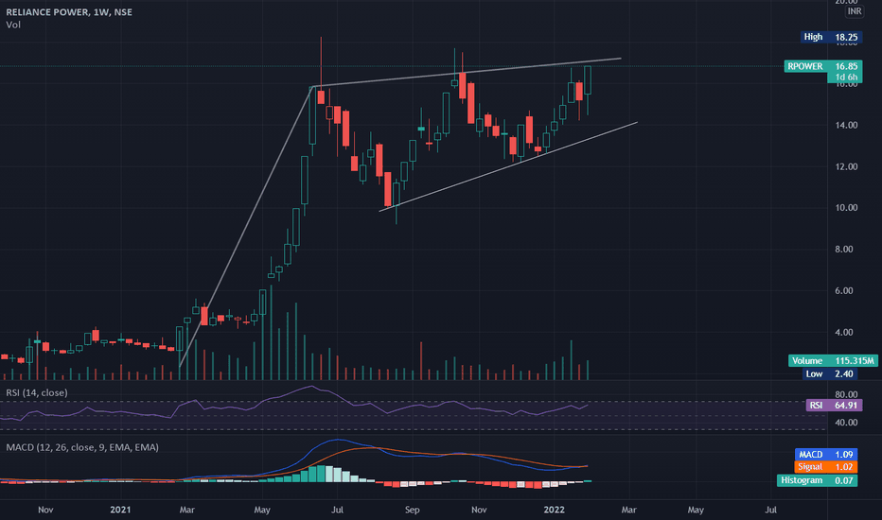This screenshot has height=520, width=882.
Task: Click the Sep time axis label
Action: (413, 510)
